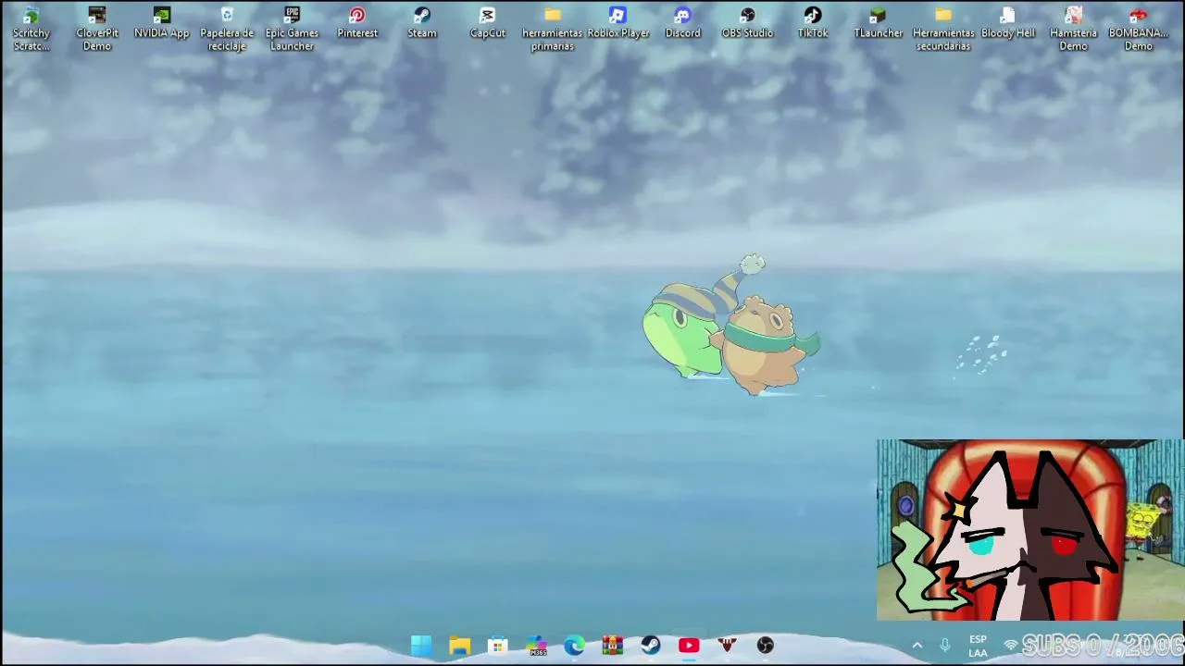Image resolution: width=1185 pixels, height=666 pixels.
Task: Switch to OBS in the taskbar
Action: coord(765,645)
